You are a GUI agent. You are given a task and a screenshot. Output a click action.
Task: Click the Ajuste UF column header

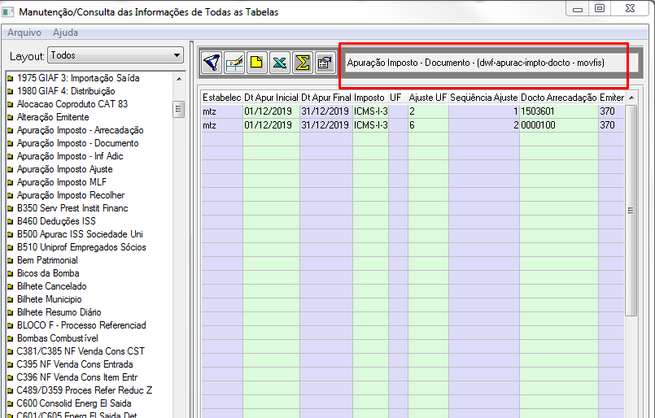coord(428,98)
